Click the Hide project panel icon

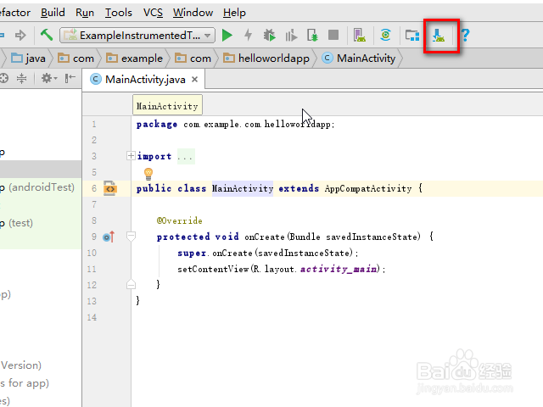click(70, 78)
